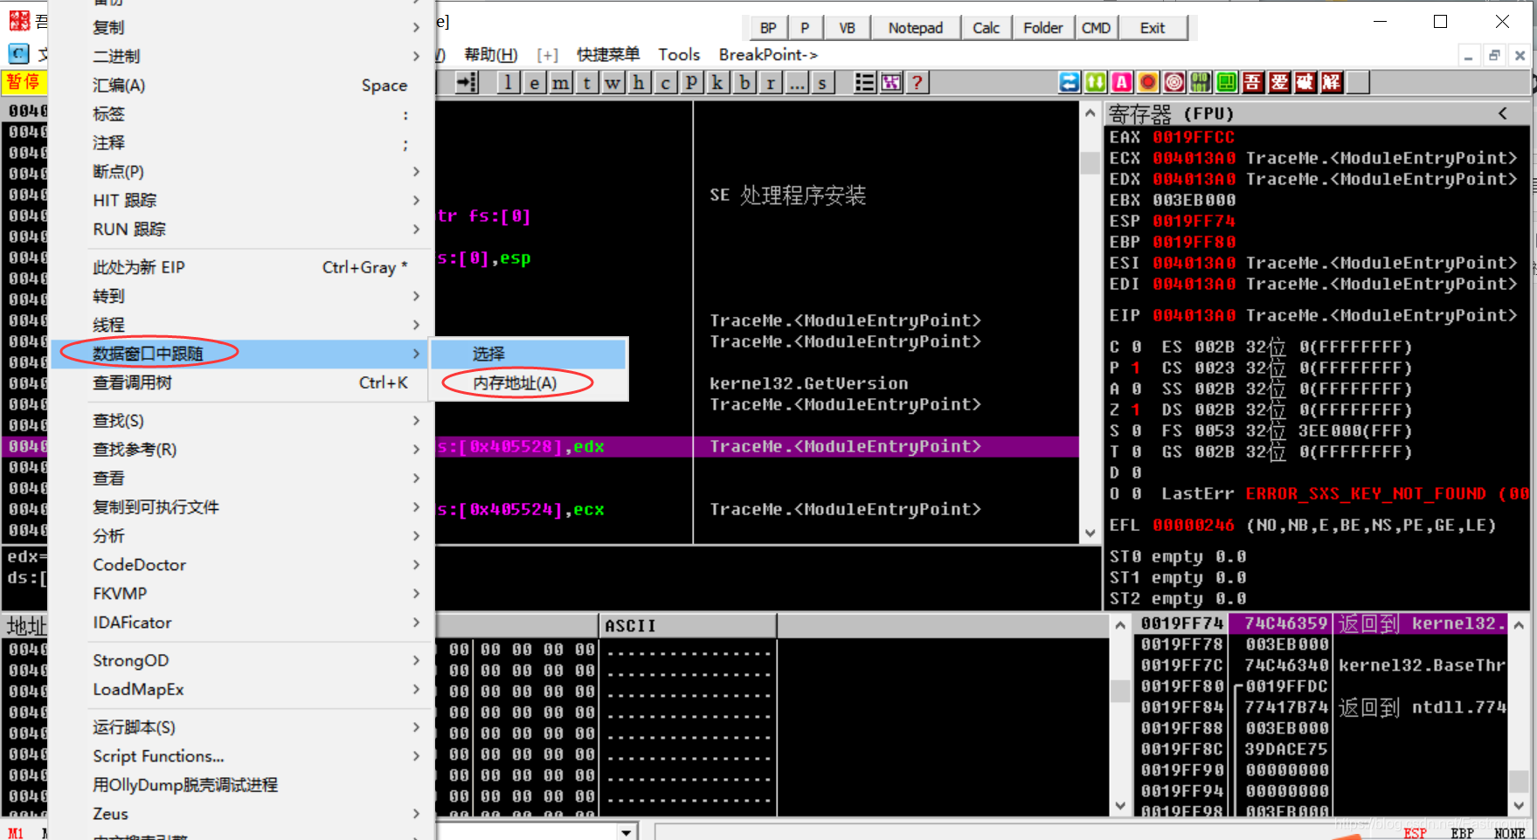Open the windows 'w' toolbar button
1537x840 pixels.
click(613, 83)
